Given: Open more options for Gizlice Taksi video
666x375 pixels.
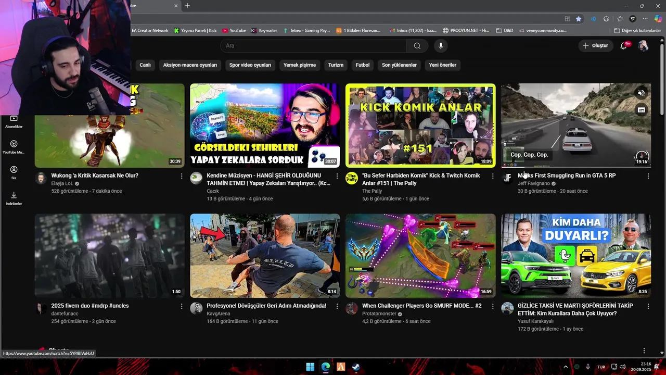Looking at the screenshot, I should click(x=648, y=306).
